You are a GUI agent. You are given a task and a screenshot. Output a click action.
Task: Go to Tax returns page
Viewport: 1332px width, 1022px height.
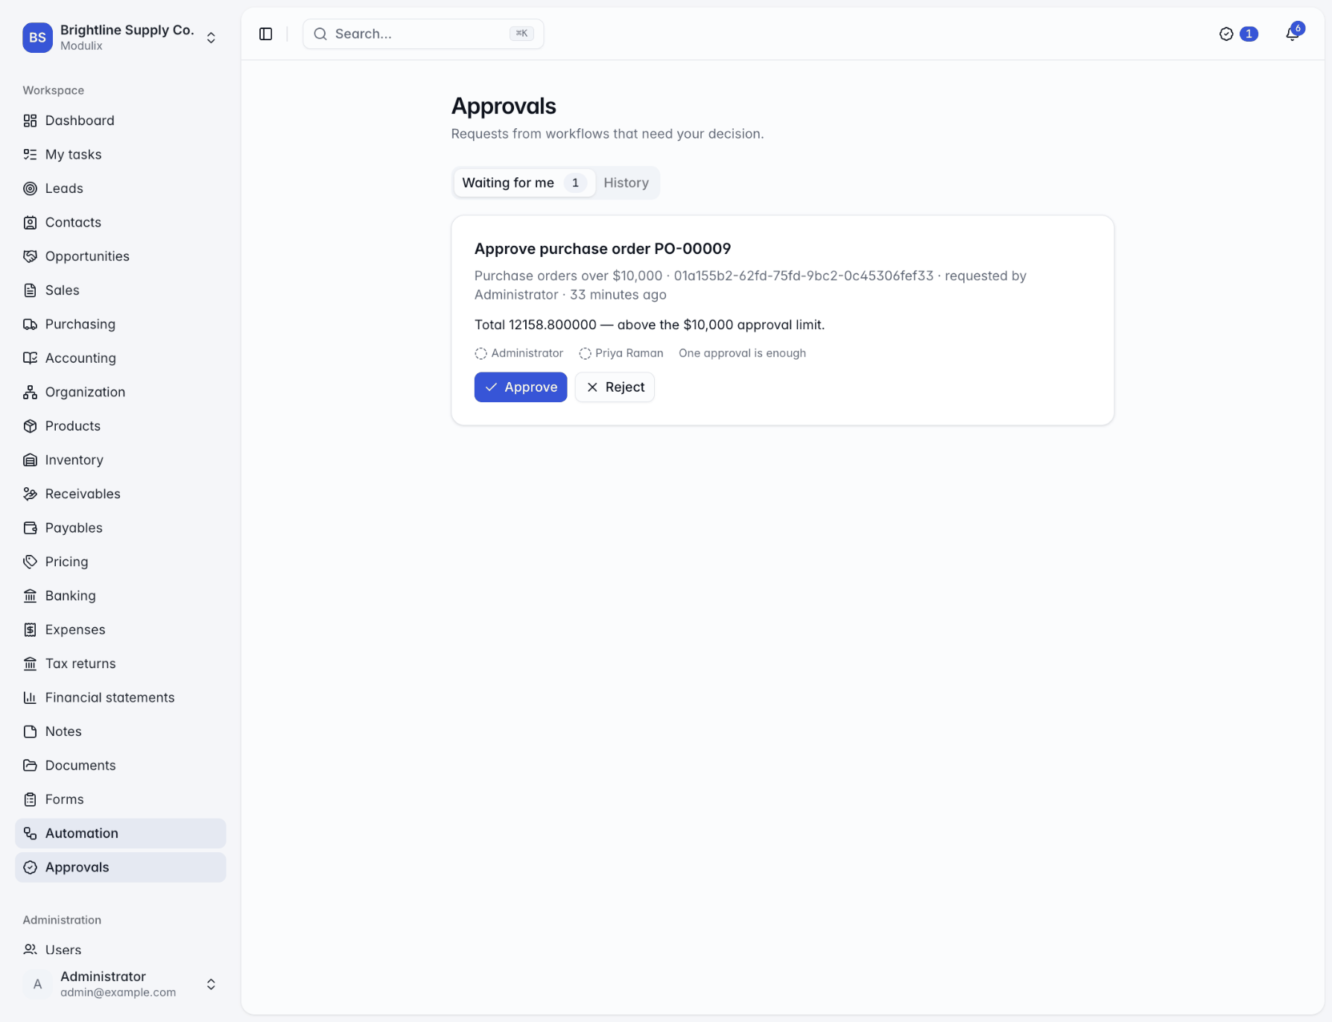coord(120,663)
